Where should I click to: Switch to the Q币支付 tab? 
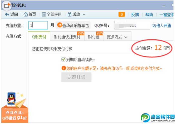click(39, 36)
